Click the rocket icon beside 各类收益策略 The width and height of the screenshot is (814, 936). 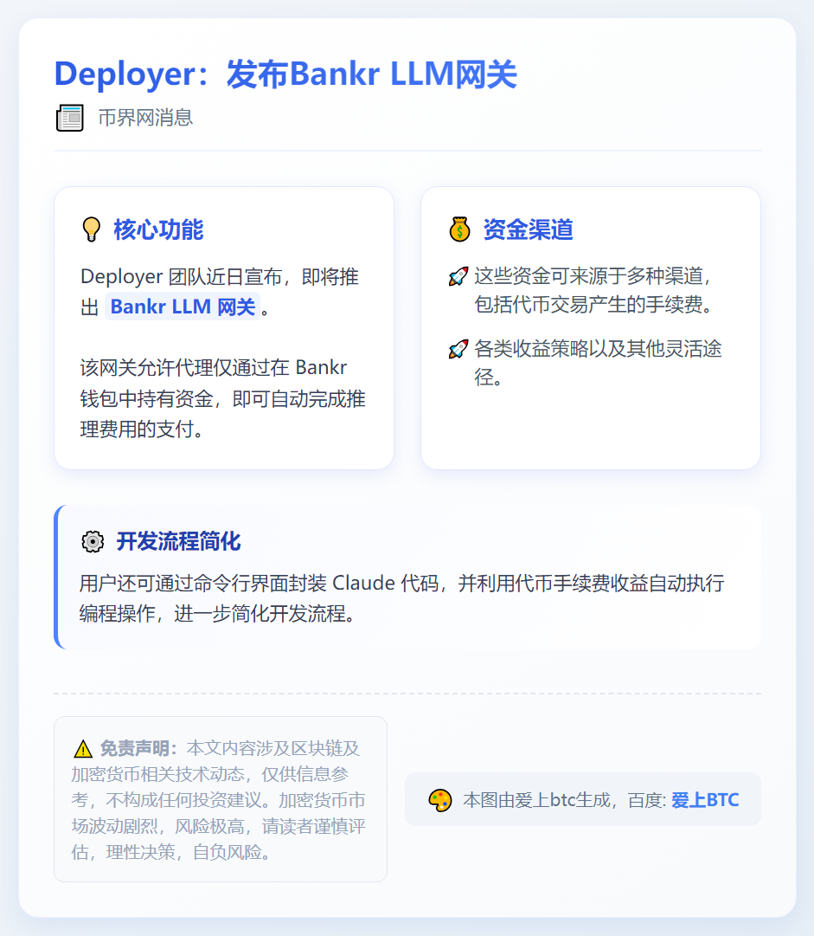[x=458, y=349]
